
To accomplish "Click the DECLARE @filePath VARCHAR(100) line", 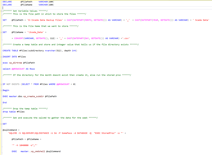I will coord(28,2).
